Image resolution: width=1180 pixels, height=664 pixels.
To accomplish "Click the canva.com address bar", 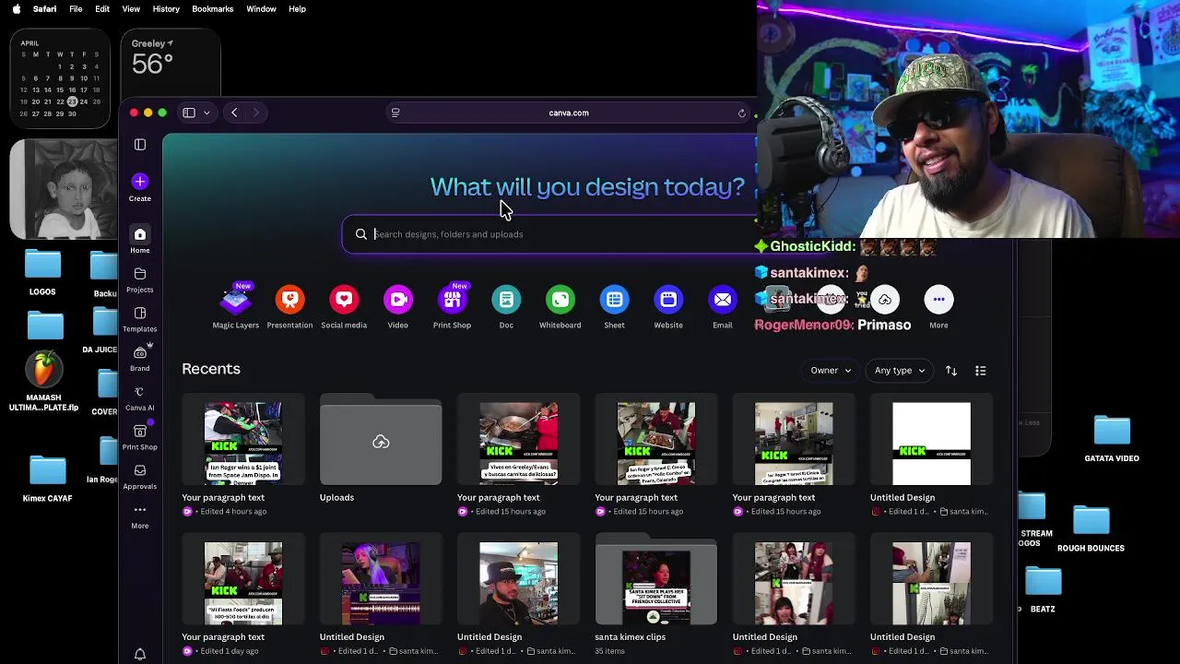I will tap(569, 113).
